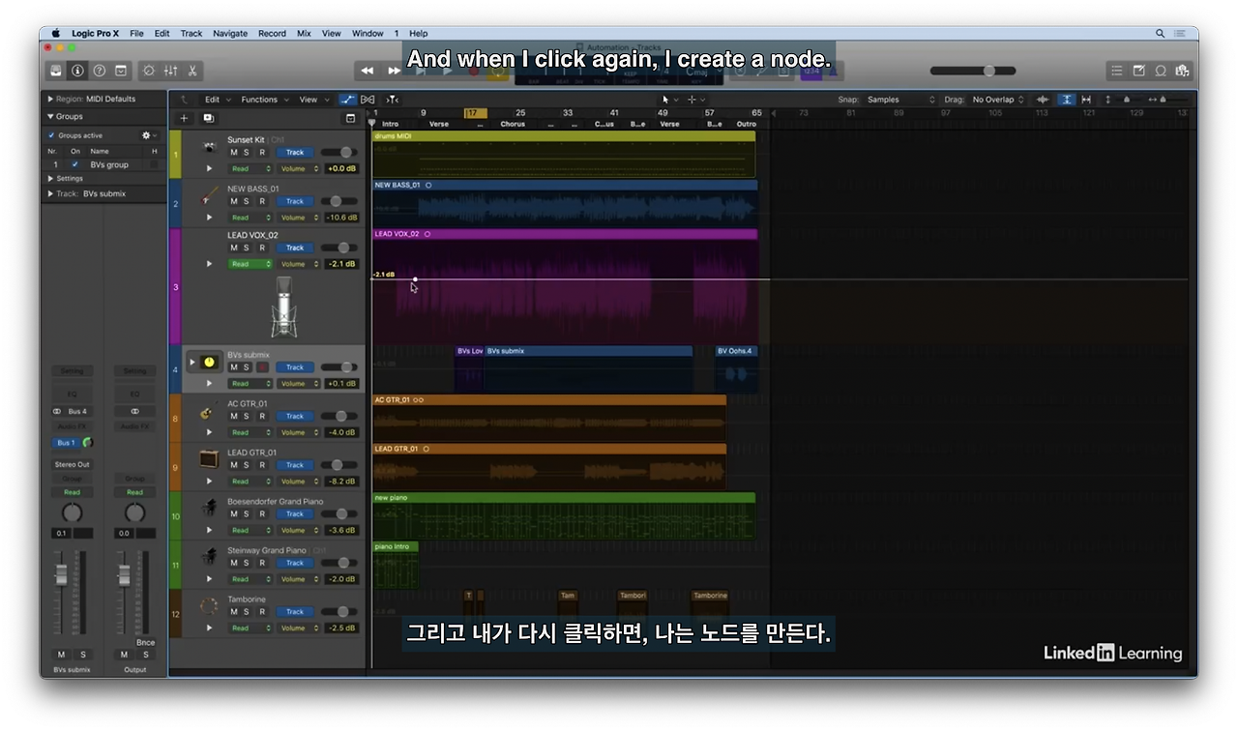
Task: Record-enable the LEAD VOX_02 track
Action: (261, 248)
